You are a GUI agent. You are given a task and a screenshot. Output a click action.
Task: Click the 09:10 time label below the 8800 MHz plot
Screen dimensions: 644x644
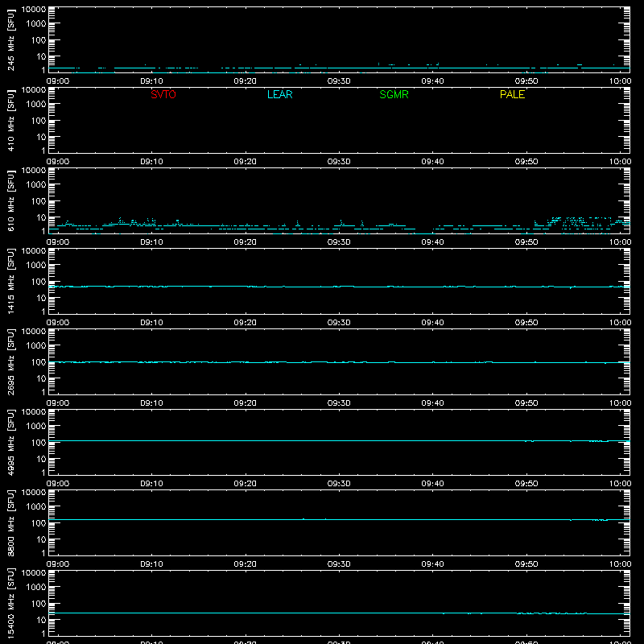point(151,564)
